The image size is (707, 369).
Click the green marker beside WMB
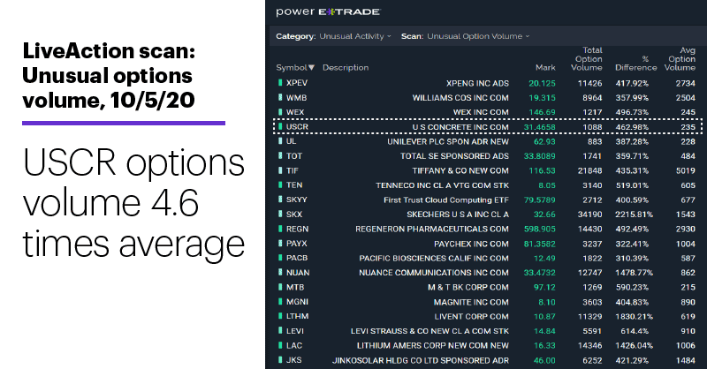(280, 97)
